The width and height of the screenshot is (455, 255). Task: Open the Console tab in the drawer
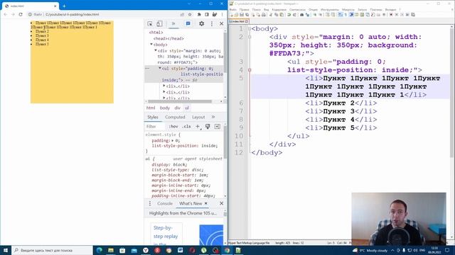pyautogui.click(x=165, y=203)
